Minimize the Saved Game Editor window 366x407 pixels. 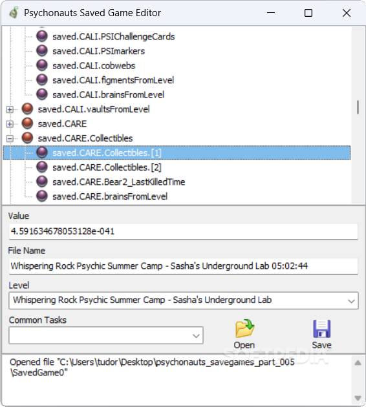click(271, 13)
